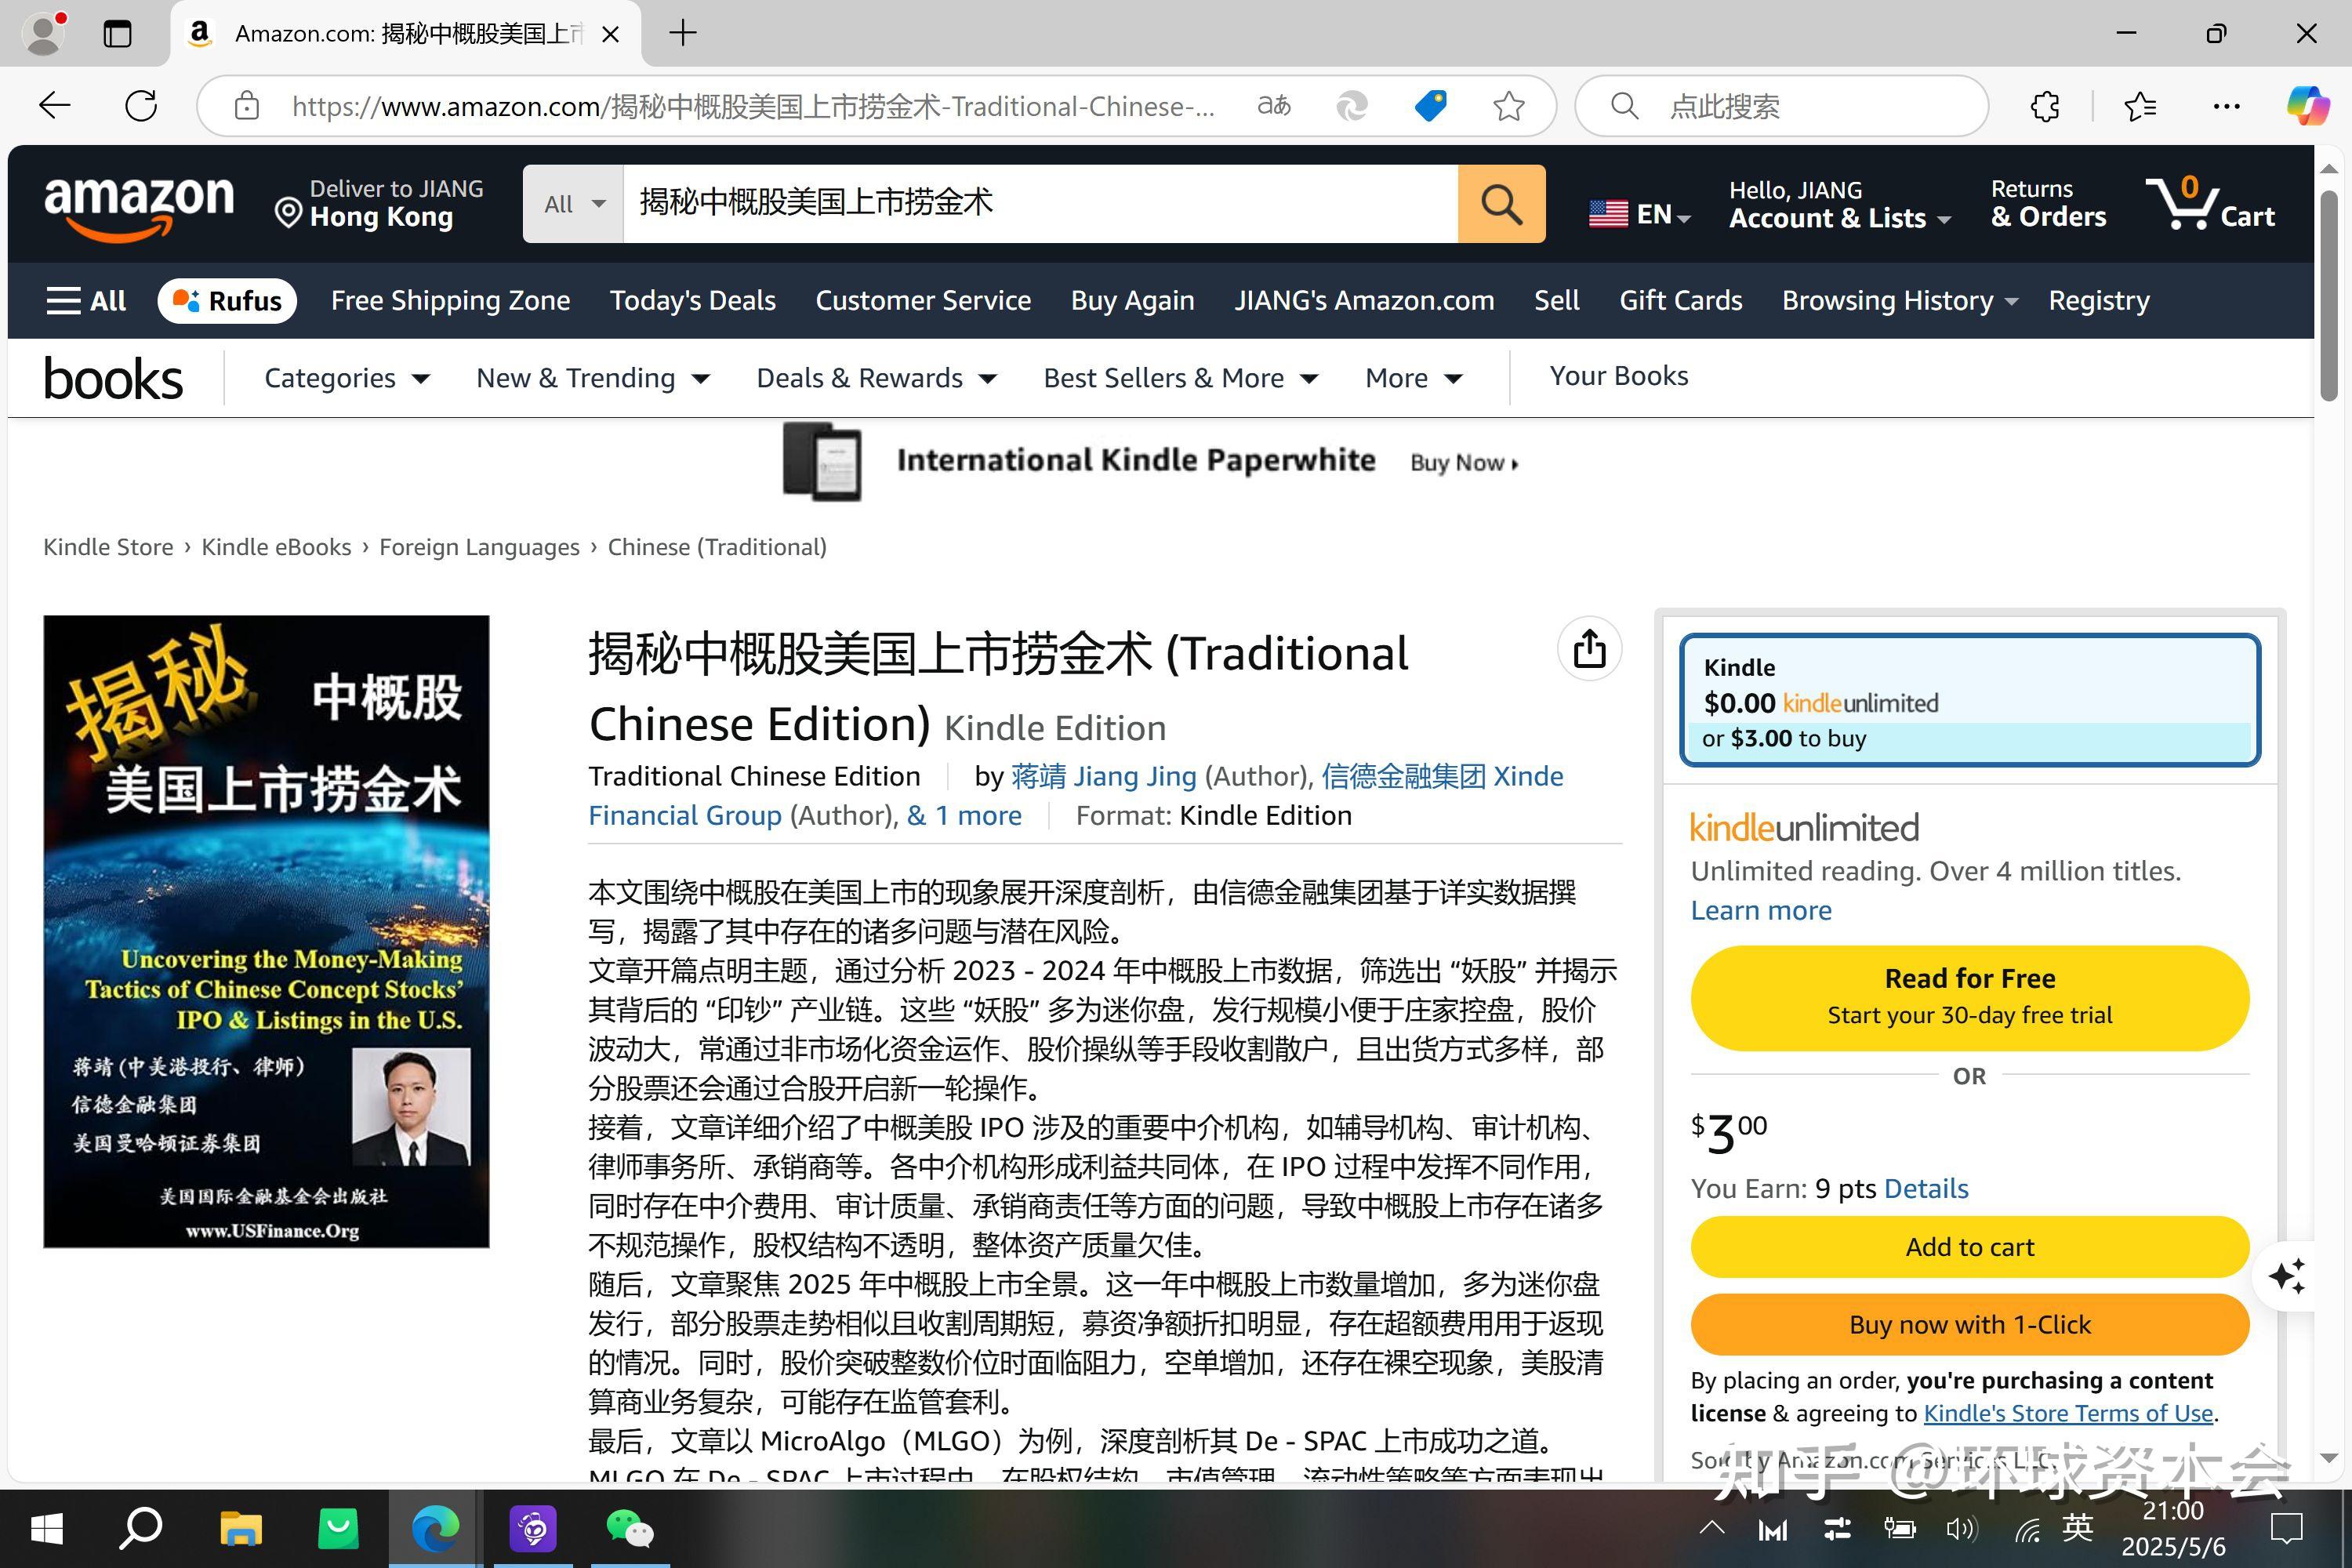
Task: Open the notification center icon
Action: pyautogui.click(x=2287, y=1528)
